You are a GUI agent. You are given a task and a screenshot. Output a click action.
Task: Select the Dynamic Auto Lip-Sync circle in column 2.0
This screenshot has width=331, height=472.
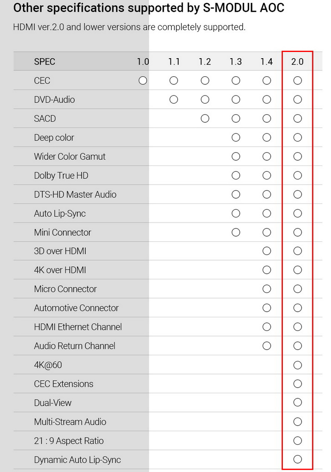(x=298, y=459)
